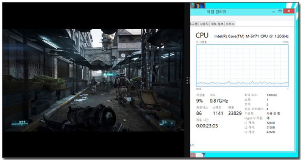
Task: Click the green Follow objective marker in game
Action: [108, 74]
